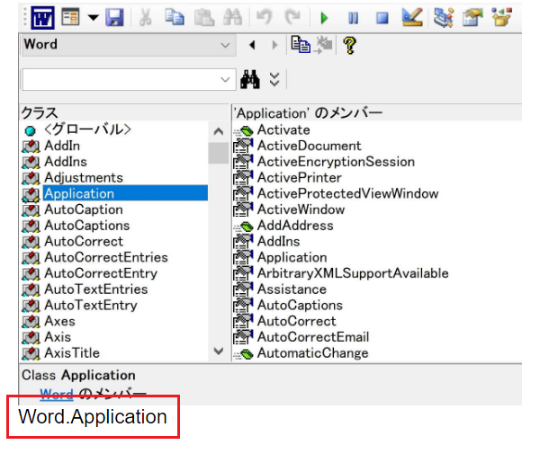
Task: Select the ActiveDocument member
Action: [310, 147]
